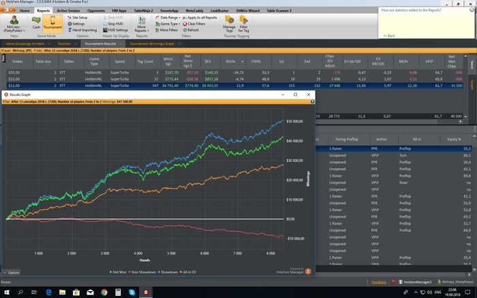
Task: Open the Feedback link
Action: point(379,282)
